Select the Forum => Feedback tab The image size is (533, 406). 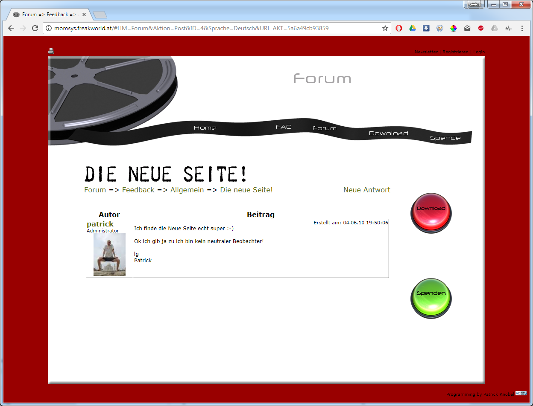[48, 14]
